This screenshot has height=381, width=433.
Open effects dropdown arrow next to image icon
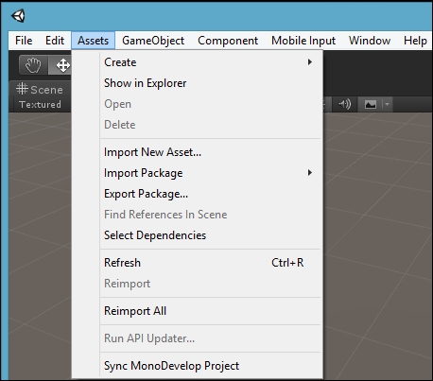coord(387,104)
